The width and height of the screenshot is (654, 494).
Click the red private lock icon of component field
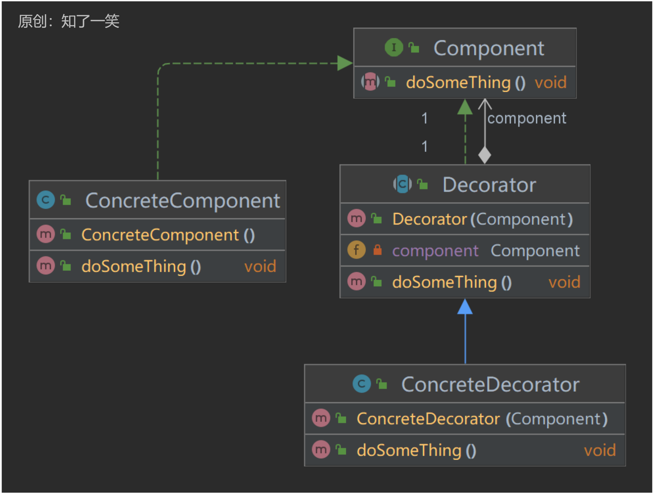point(378,250)
